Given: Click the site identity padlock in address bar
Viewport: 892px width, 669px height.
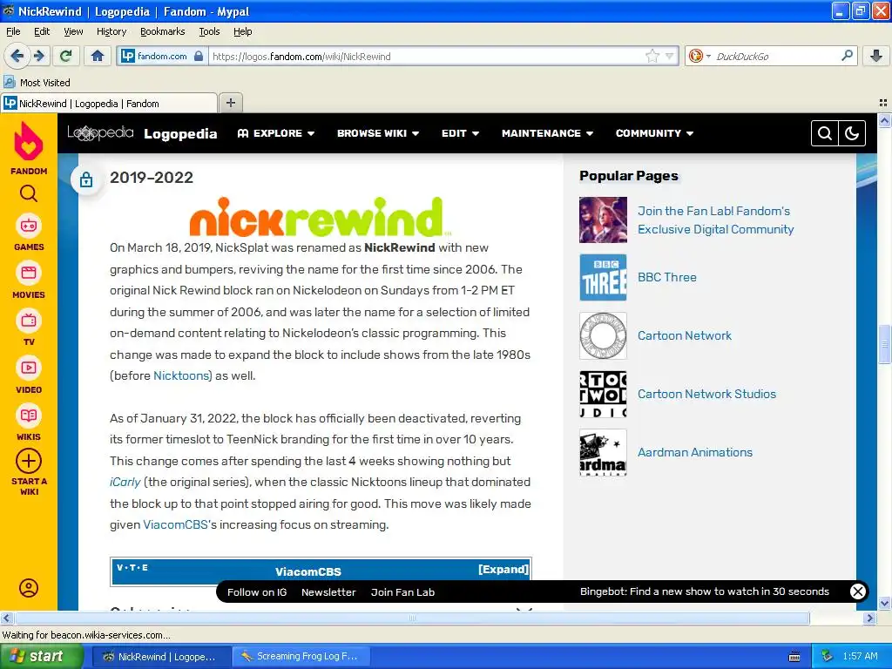Looking at the screenshot, I should click(x=199, y=56).
